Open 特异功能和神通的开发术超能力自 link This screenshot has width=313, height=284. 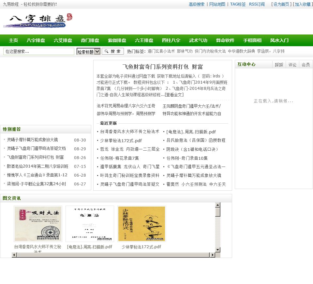point(192,114)
